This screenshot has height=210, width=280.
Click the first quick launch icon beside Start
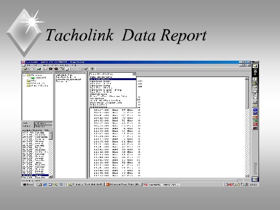click(39, 184)
